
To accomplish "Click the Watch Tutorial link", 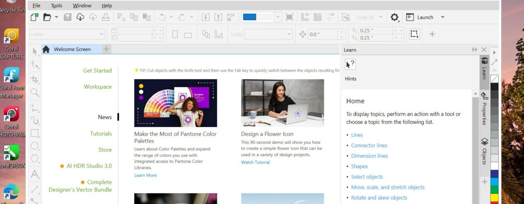I will click(255, 162).
